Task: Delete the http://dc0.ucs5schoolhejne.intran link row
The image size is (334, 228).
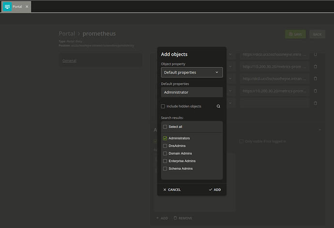Action: [316, 78]
